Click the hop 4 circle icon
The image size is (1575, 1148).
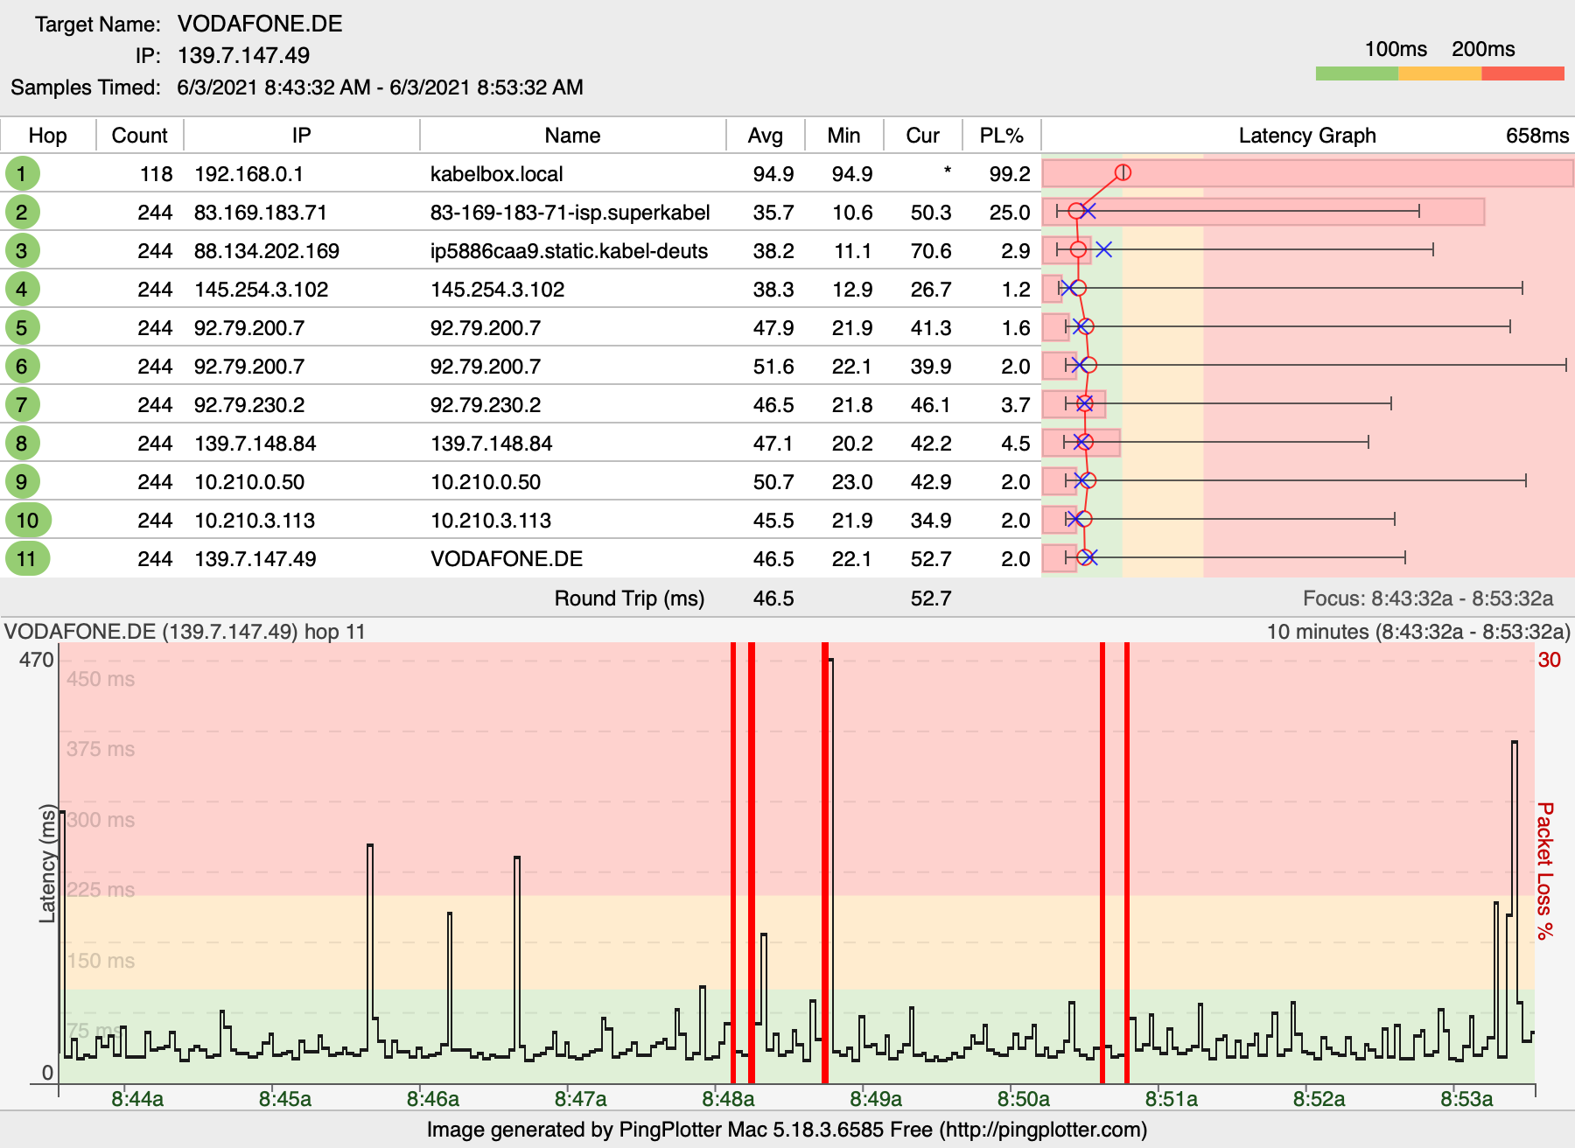22,289
